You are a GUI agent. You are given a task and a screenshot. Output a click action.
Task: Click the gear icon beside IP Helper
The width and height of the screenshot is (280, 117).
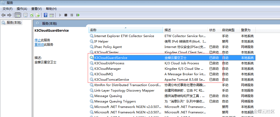tap(91, 41)
